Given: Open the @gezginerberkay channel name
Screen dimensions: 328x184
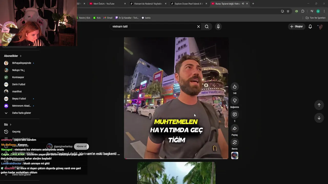Looking at the screenshot, I should pos(63,146).
